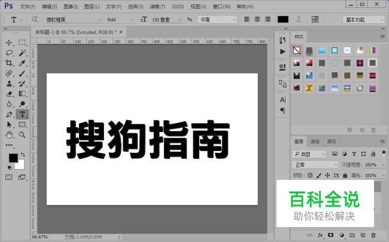Swap foreground and background colors

pos(23,155)
